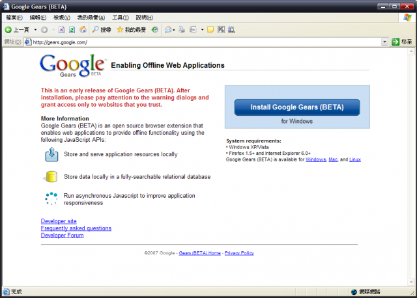Expand the Mail icon dropdown arrow

174,30
